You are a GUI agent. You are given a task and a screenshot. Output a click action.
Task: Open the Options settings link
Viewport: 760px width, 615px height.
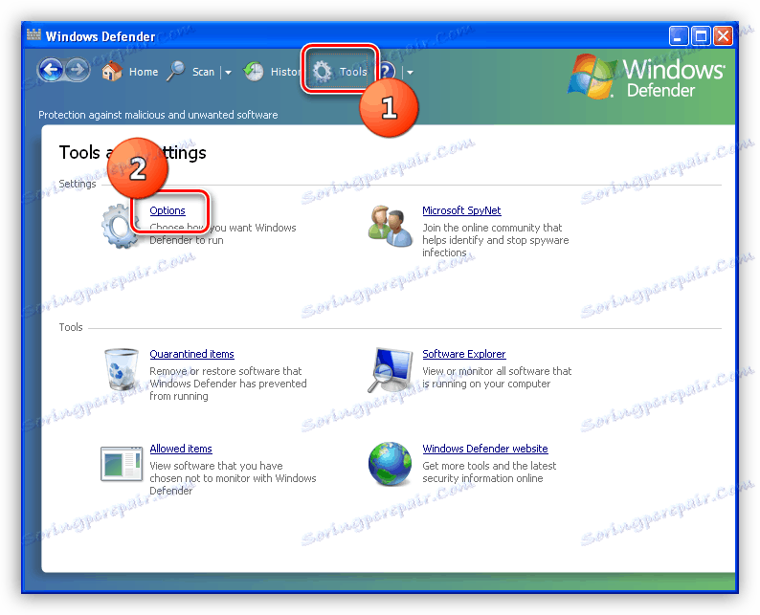click(168, 210)
